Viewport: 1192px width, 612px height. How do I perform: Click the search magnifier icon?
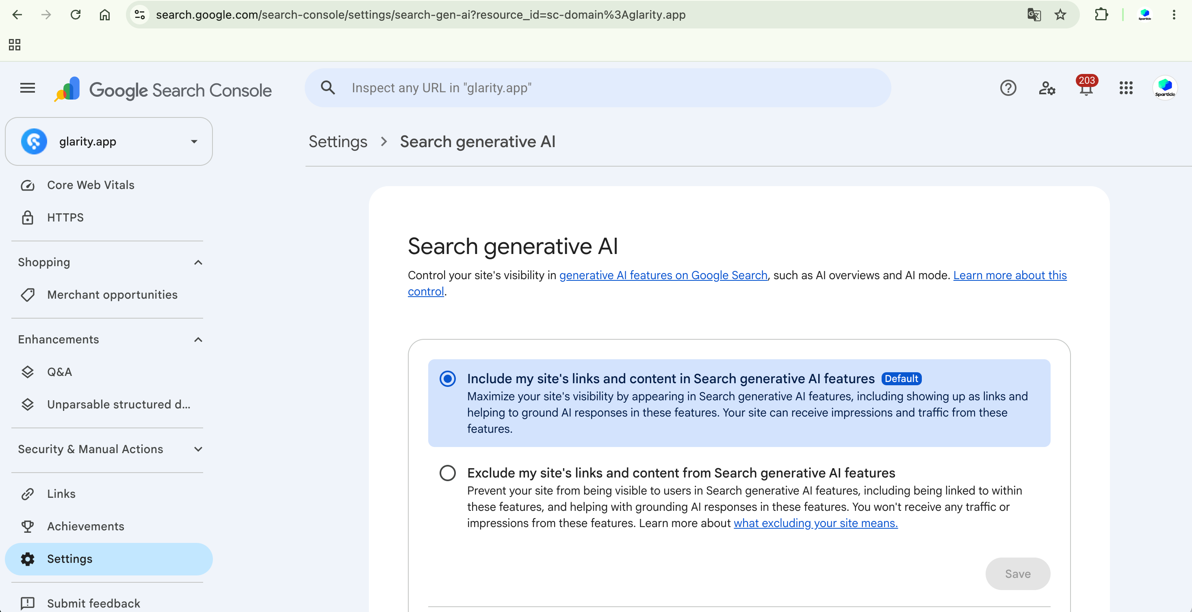[328, 87]
